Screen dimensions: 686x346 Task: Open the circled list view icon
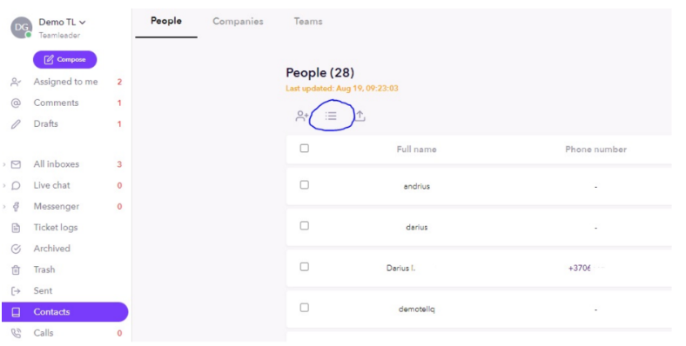click(x=331, y=116)
